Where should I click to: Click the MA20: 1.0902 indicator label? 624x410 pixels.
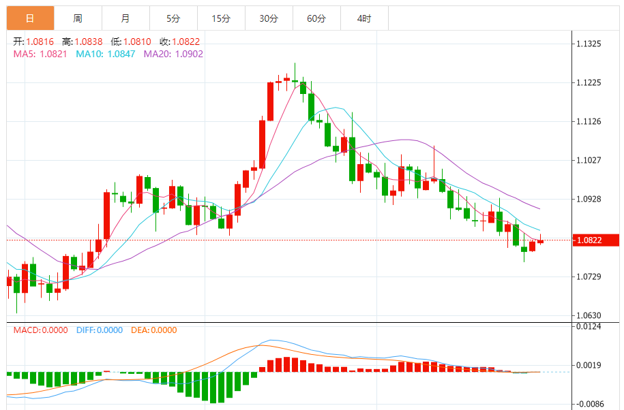173,54
